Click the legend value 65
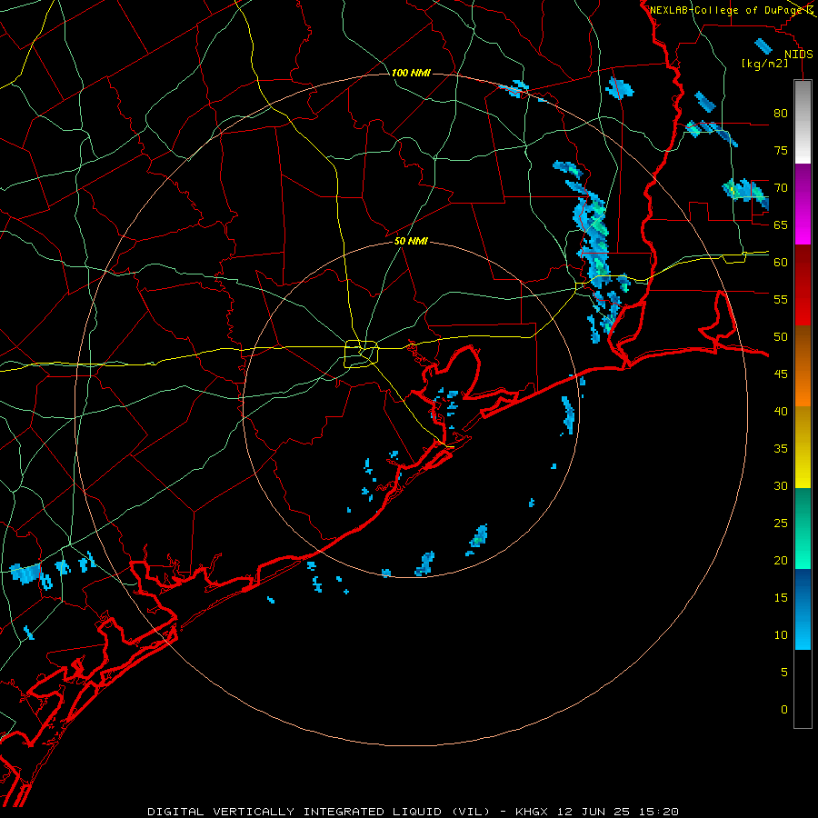The width and height of the screenshot is (818, 818). 781,224
